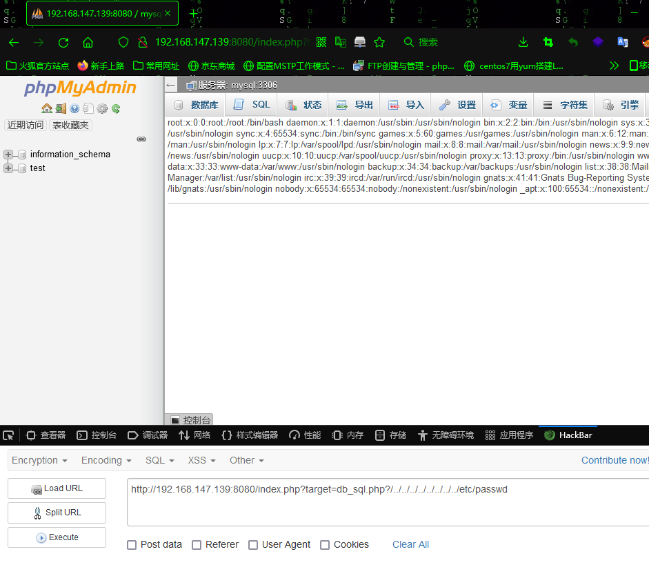Click the Load URL button
Screen dimensions: 649x565
click(x=57, y=488)
